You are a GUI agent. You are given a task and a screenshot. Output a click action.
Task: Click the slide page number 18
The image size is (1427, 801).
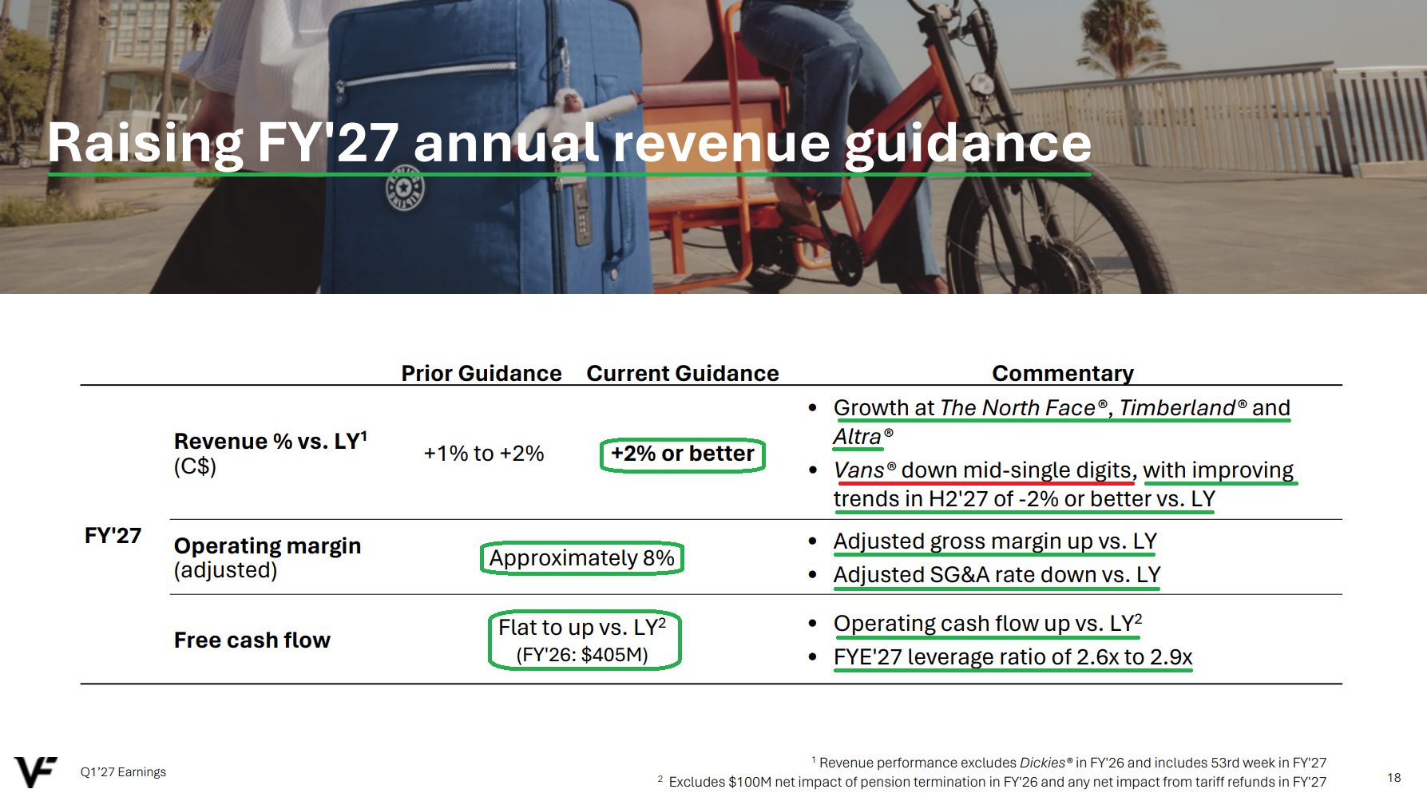1394,778
